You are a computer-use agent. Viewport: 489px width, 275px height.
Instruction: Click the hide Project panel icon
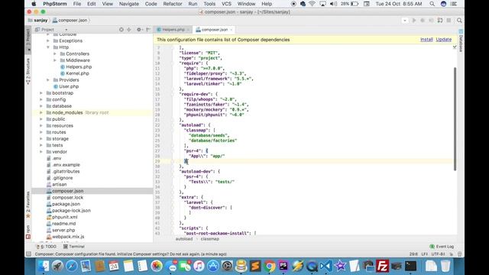point(148,29)
